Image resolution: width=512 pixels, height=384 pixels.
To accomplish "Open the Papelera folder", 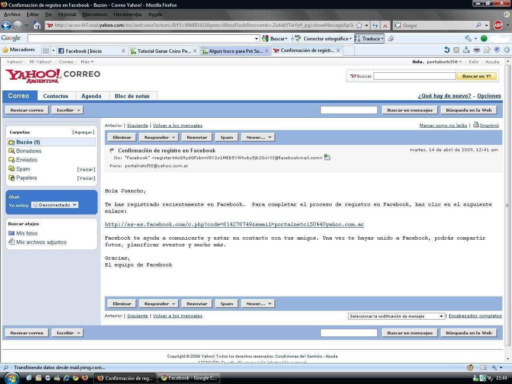I will (x=26, y=178).
